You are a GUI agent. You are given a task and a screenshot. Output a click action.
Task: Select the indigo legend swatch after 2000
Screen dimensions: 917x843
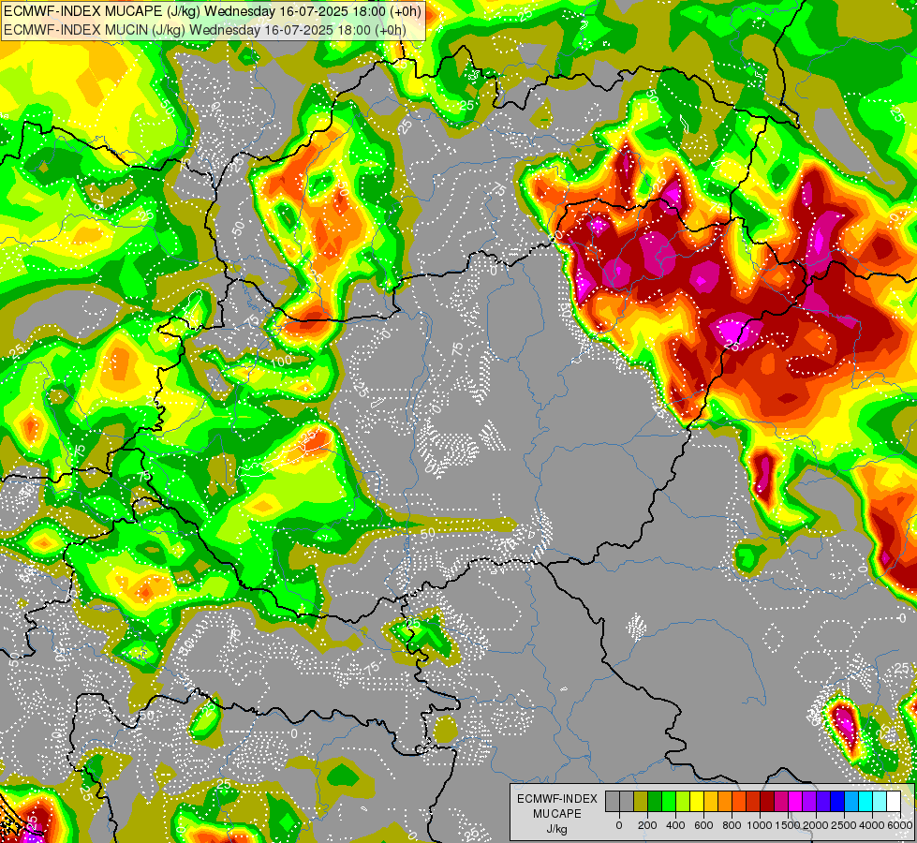click(824, 801)
